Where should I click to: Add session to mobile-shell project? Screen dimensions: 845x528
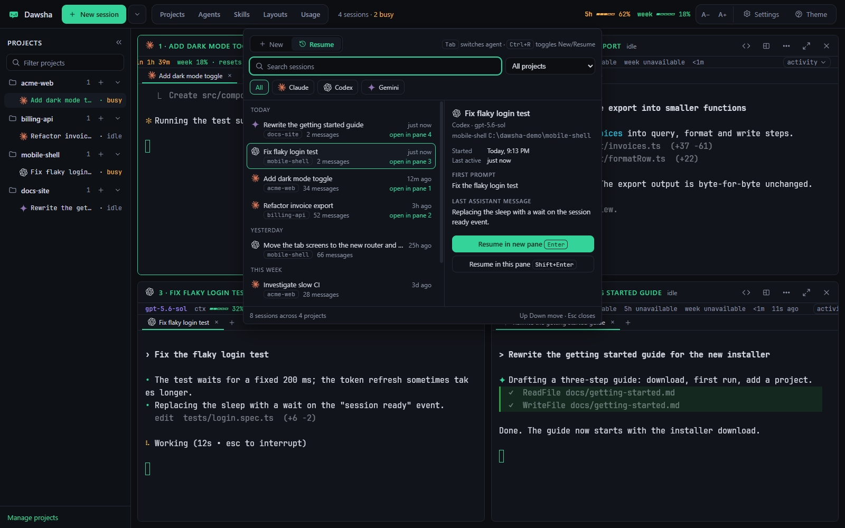(x=101, y=154)
